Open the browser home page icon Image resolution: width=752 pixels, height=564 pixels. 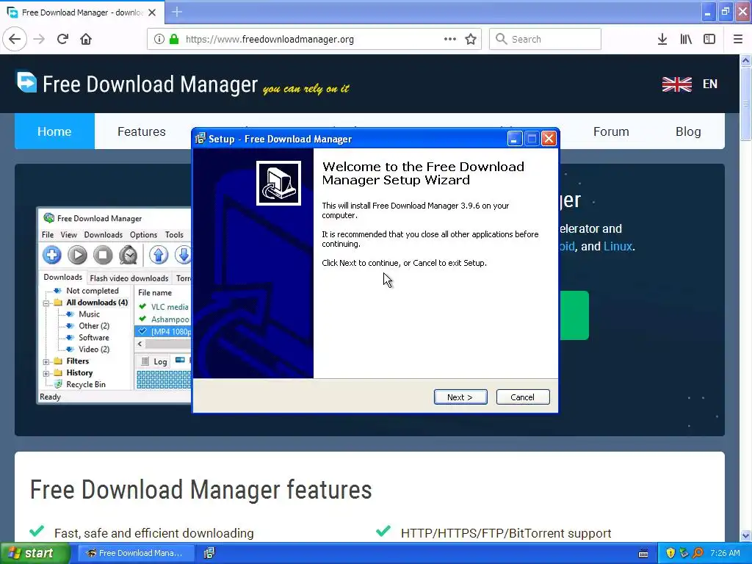click(x=86, y=39)
